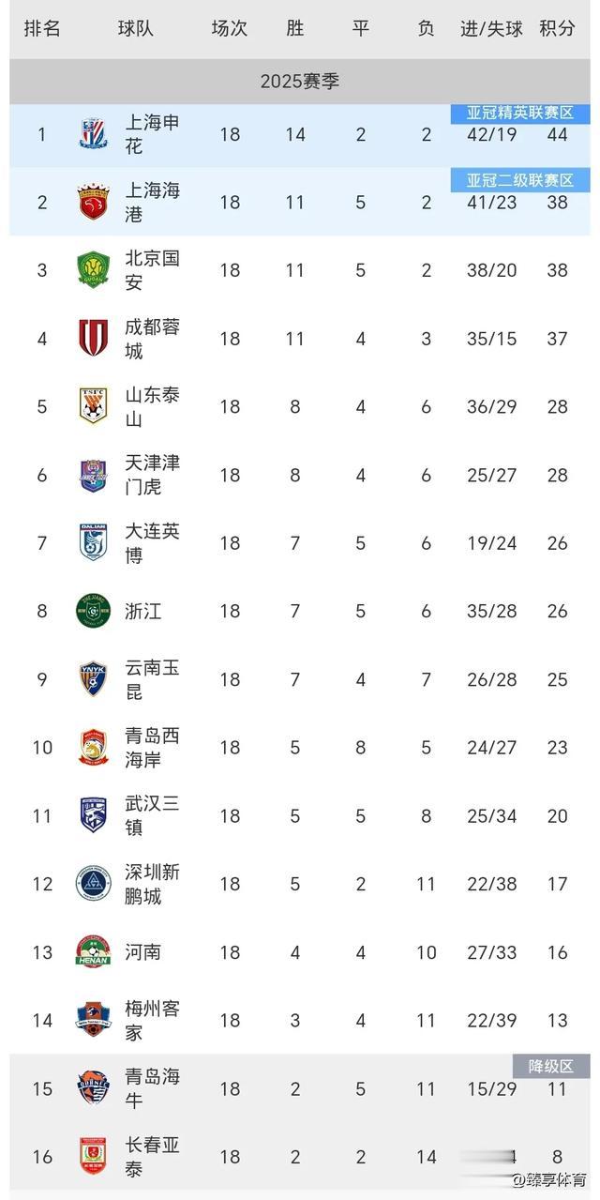Image resolution: width=600 pixels, height=1200 pixels.
Task: Click the 降级区 relegation zone label
Action: point(551,1066)
